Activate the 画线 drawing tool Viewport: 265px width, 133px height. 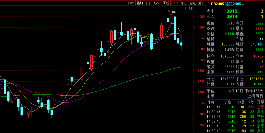(166, 3)
